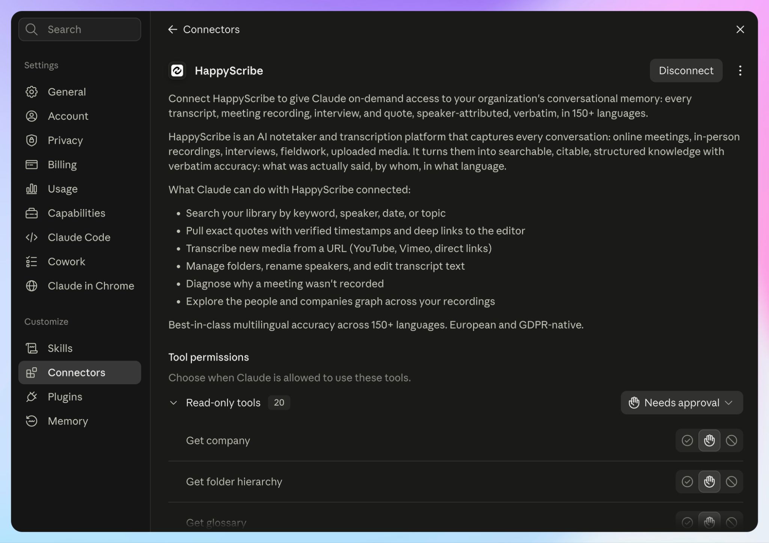
Task: Click the Billing card icon
Action: (32, 164)
